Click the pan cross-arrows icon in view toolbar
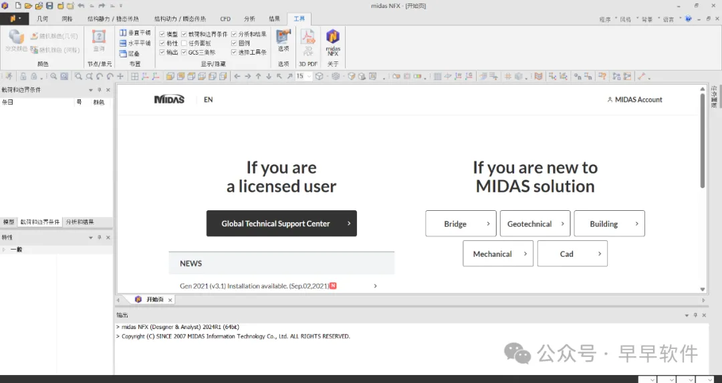722x383 pixels. [x=120, y=76]
